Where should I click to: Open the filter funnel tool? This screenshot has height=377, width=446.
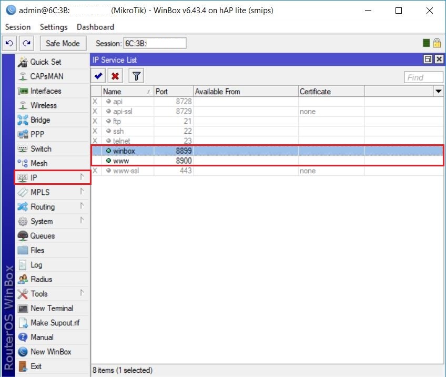(136, 76)
